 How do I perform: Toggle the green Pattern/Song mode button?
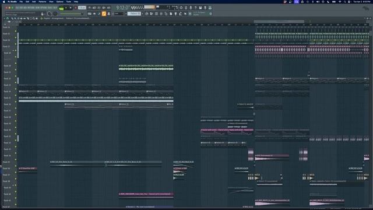click(61, 8)
